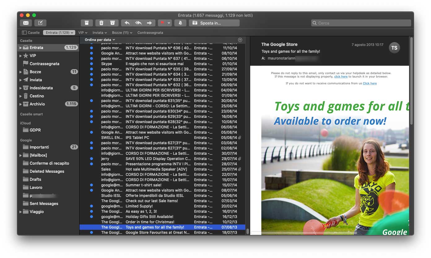Select Contrassegnata in the favorites bar
Screen dimensions: 431x258
[150, 33]
